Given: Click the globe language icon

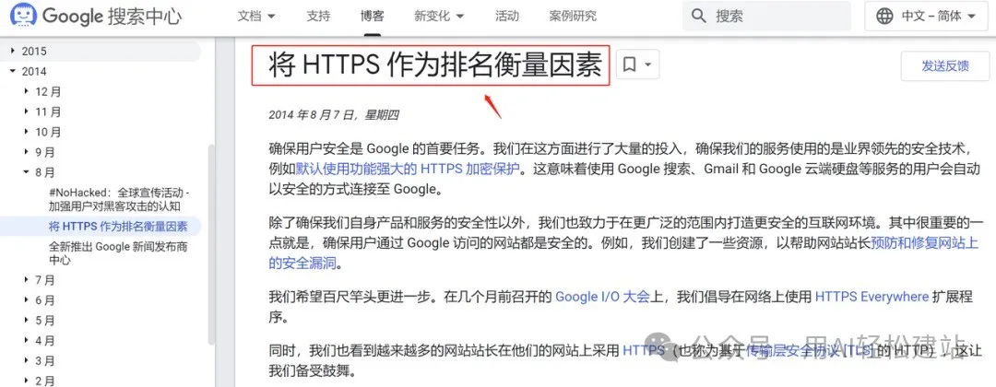Looking at the screenshot, I should 884,16.
